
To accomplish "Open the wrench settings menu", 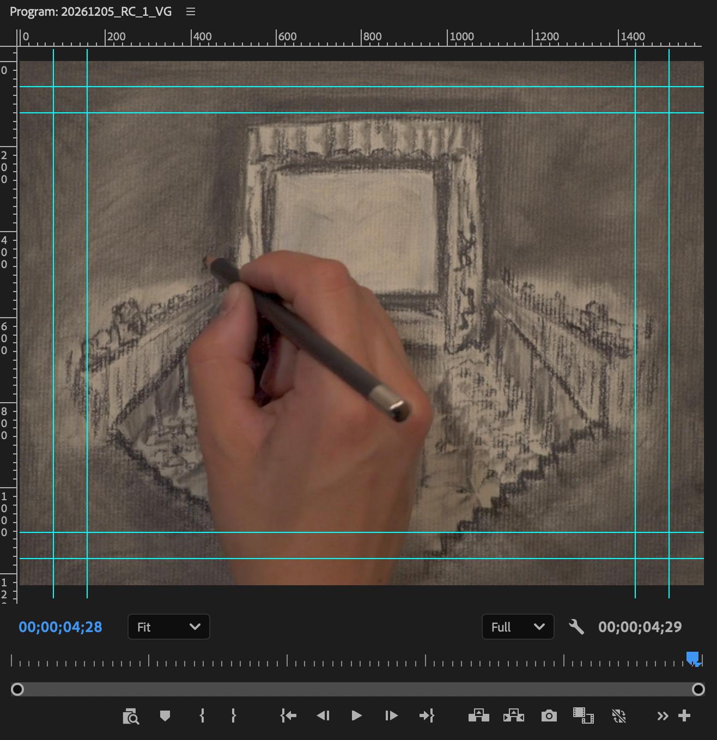I will coord(576,627).
